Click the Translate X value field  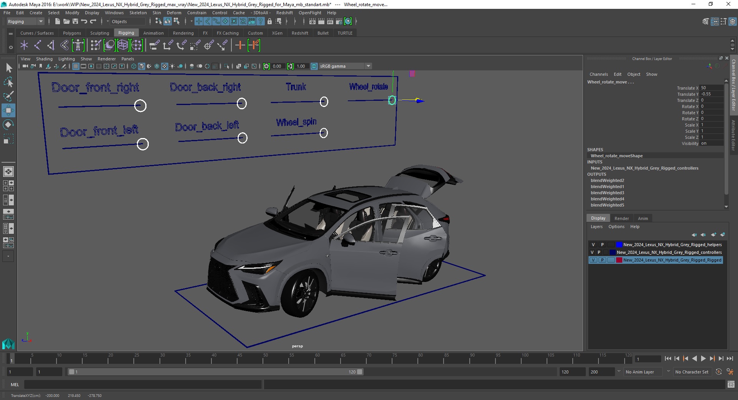pyautogui.click(x=711, y=88)
